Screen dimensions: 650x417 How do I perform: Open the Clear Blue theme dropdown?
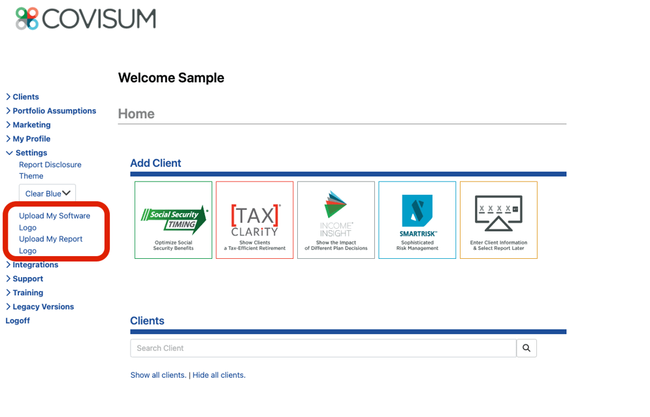(x=47, y=193)
